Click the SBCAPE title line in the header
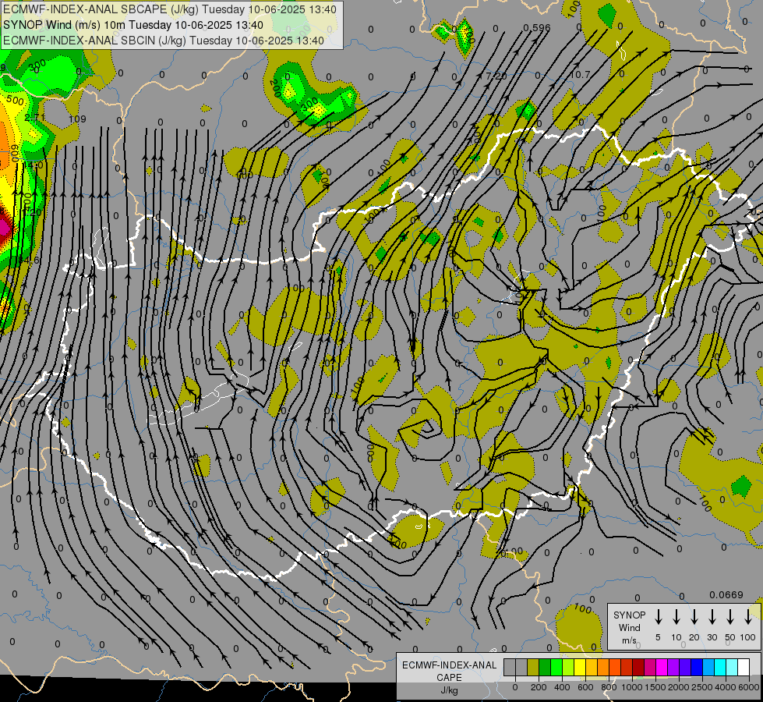763x702 pixels. coord(169,9)
